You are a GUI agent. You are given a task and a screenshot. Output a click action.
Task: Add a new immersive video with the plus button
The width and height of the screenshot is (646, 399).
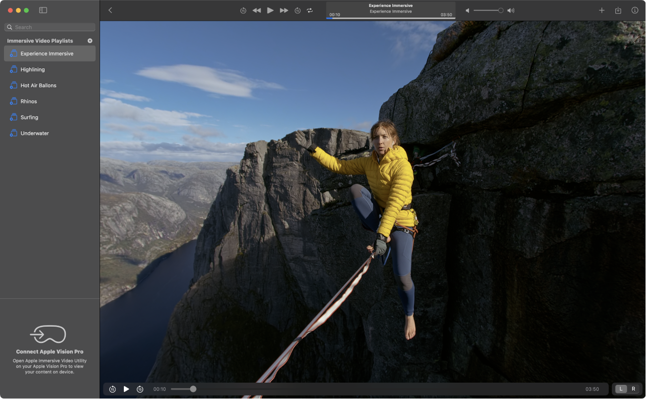(x=601, y=10)
